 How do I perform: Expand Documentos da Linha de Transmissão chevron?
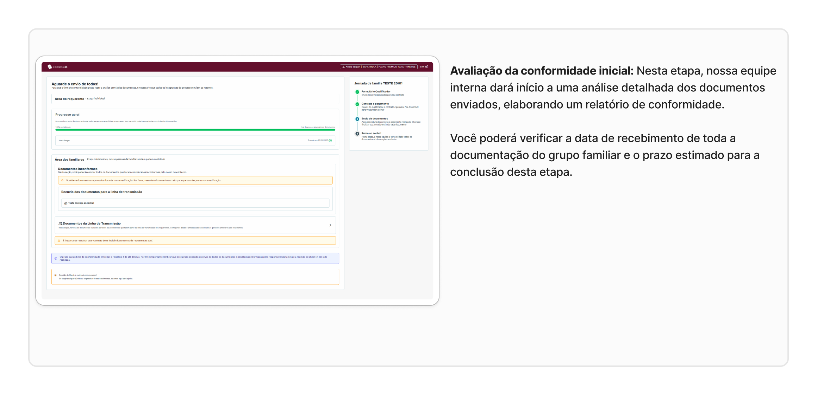(330, 225)
